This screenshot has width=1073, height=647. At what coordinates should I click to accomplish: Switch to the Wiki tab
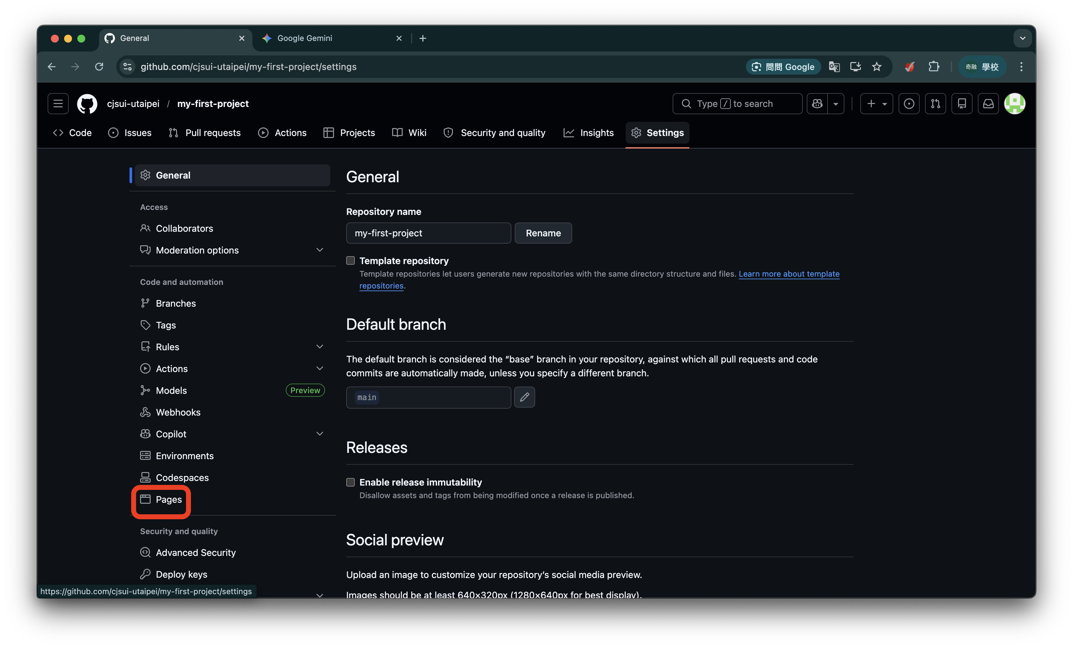point(409,133)
